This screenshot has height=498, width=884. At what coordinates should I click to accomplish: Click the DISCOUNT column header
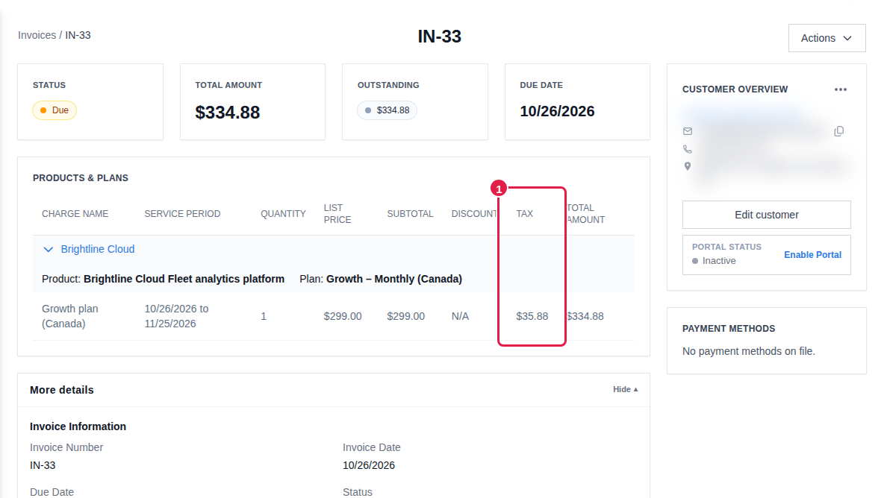pos(474,214)
